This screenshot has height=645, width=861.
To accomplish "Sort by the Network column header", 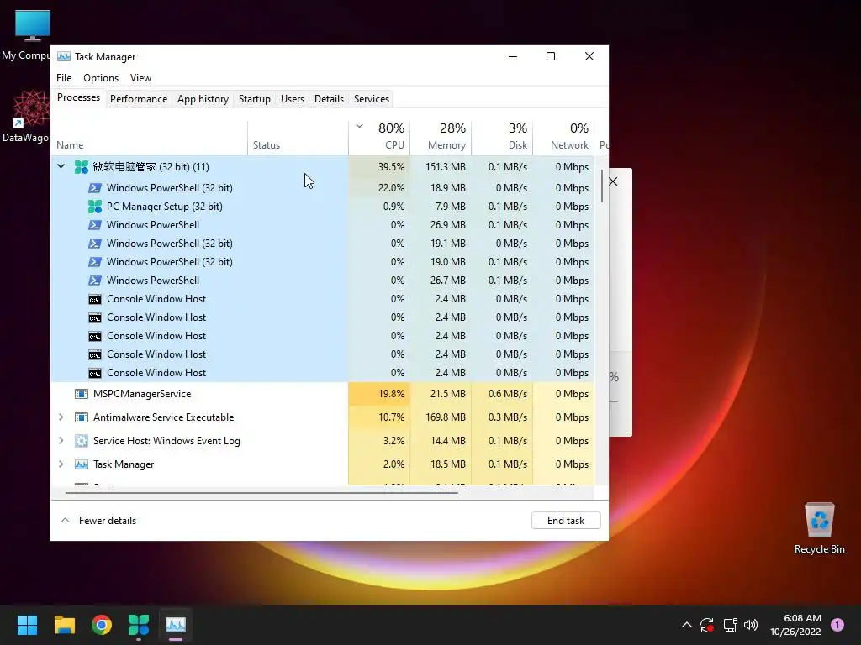I will (x=563, y=136).
